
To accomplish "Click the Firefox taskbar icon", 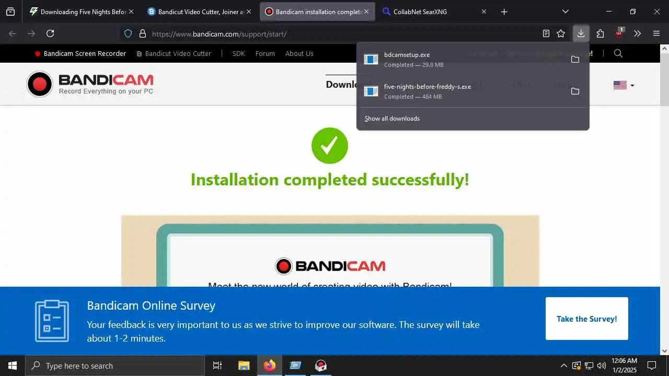I will point(270,366).
